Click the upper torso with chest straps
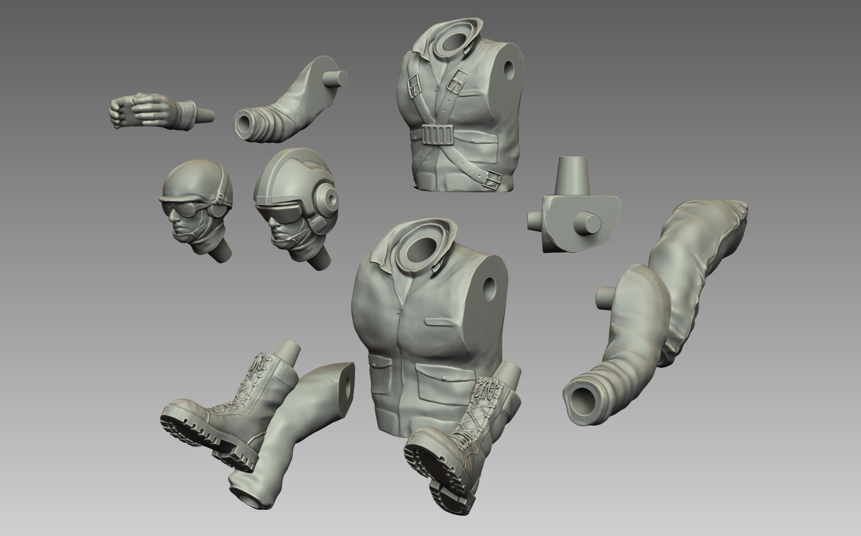This screenshot has width=861, height=536. tap(460, 105)
